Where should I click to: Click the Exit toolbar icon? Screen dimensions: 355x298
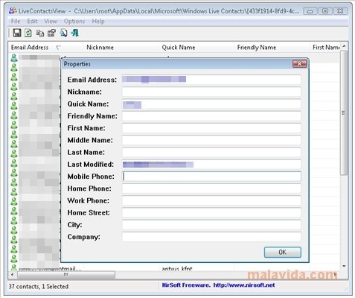point(75,33)
